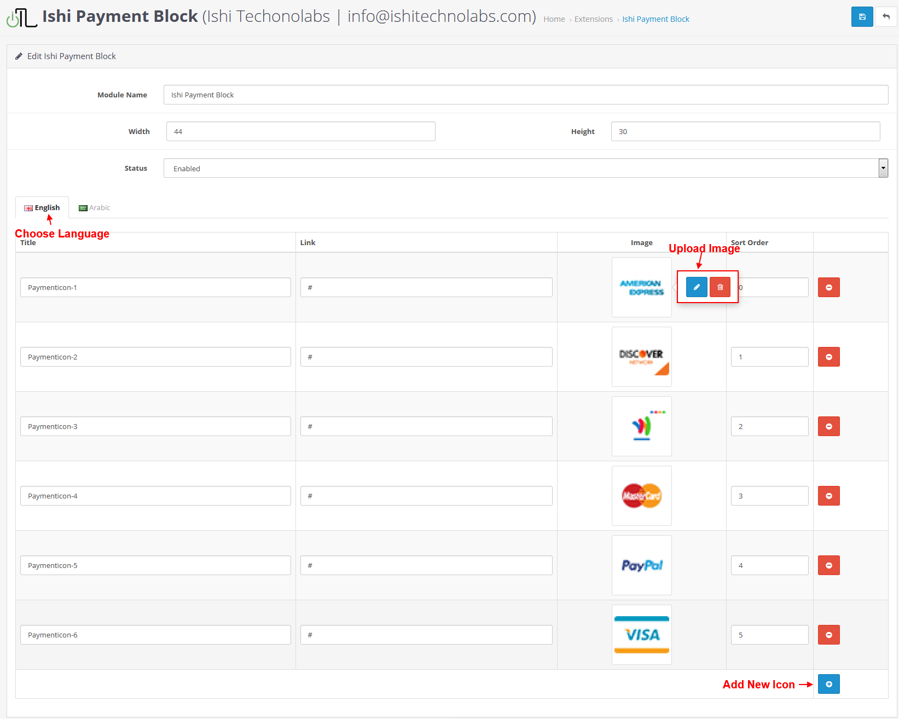Viewport: 899px width, 719px height.
Task: Remove the Paymenticon-3 row
Action: coord(828,426)
